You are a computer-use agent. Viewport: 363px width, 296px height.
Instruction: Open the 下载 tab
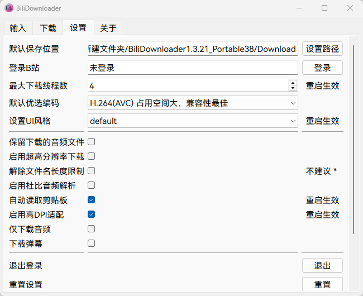click(48, 28)
